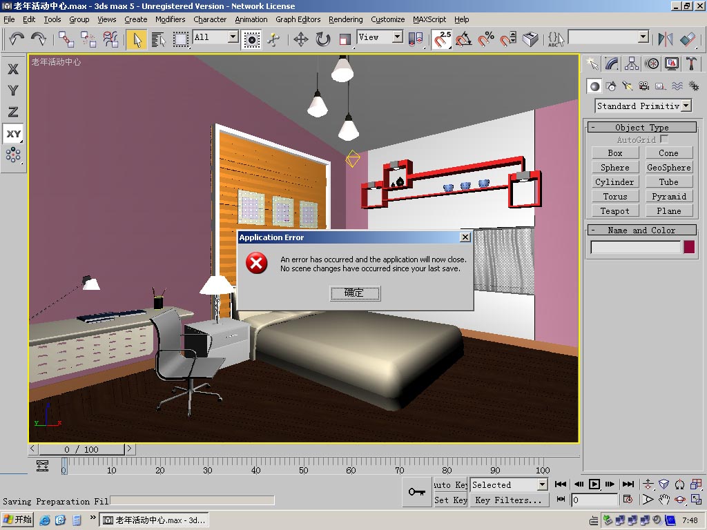Open the Rendering menu
The width and height of the screenshot is (707, 530).
(345, 19)
